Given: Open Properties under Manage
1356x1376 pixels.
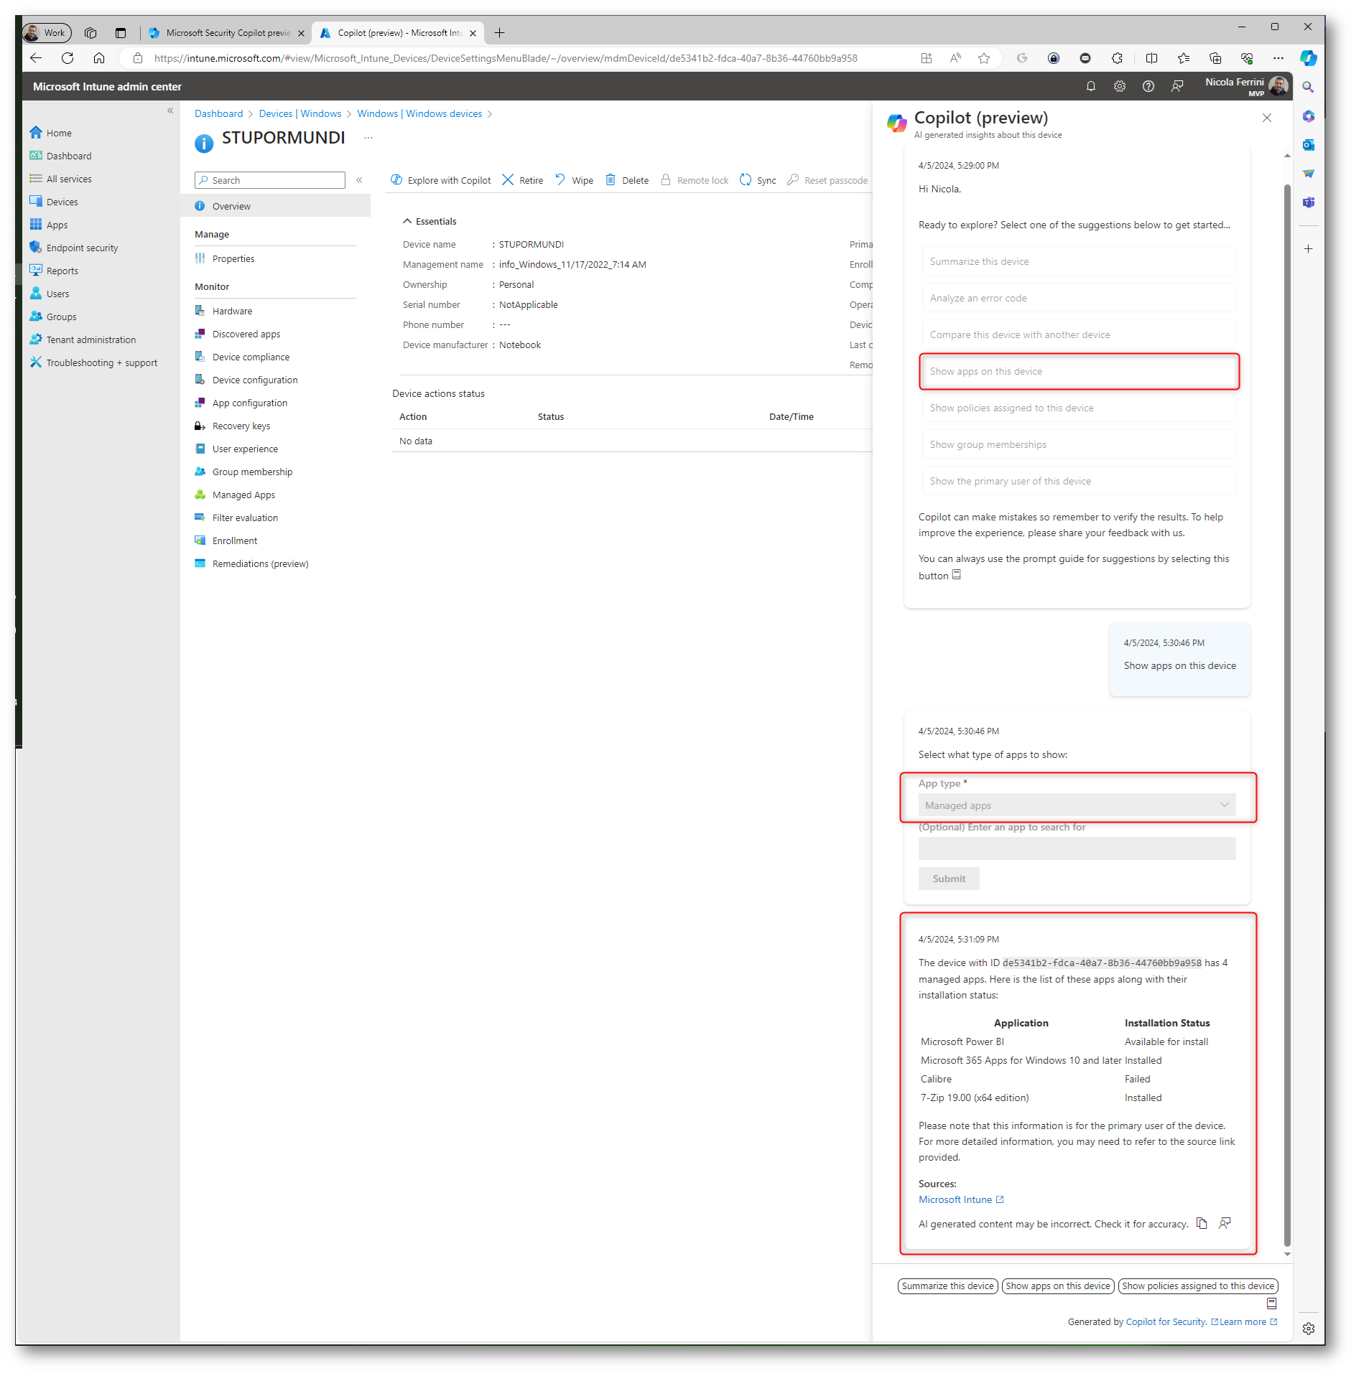Looking at the screenshot, I should point(233,258).
